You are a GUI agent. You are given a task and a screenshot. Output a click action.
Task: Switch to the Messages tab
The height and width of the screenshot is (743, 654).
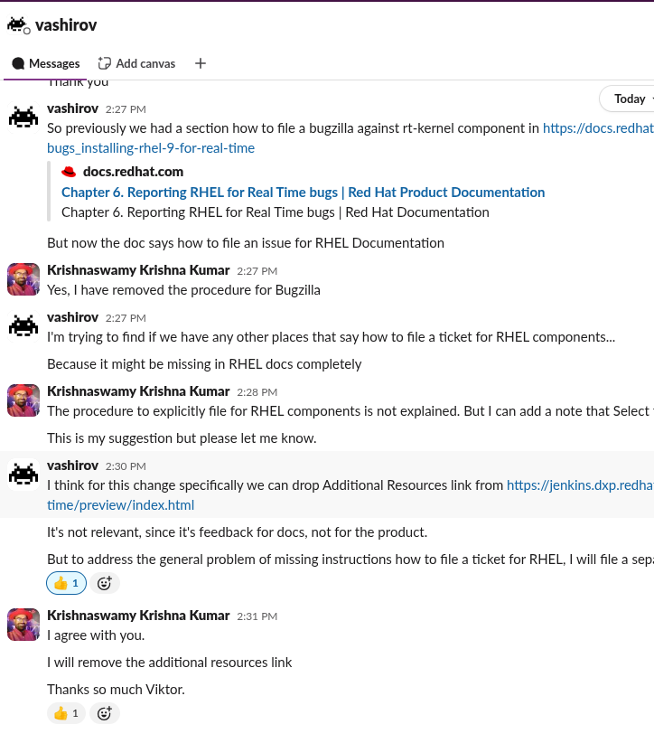point(46,63)
